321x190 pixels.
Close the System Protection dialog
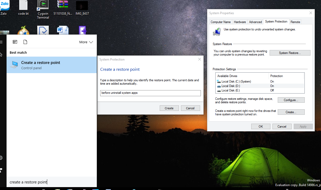tap(200, 59)
